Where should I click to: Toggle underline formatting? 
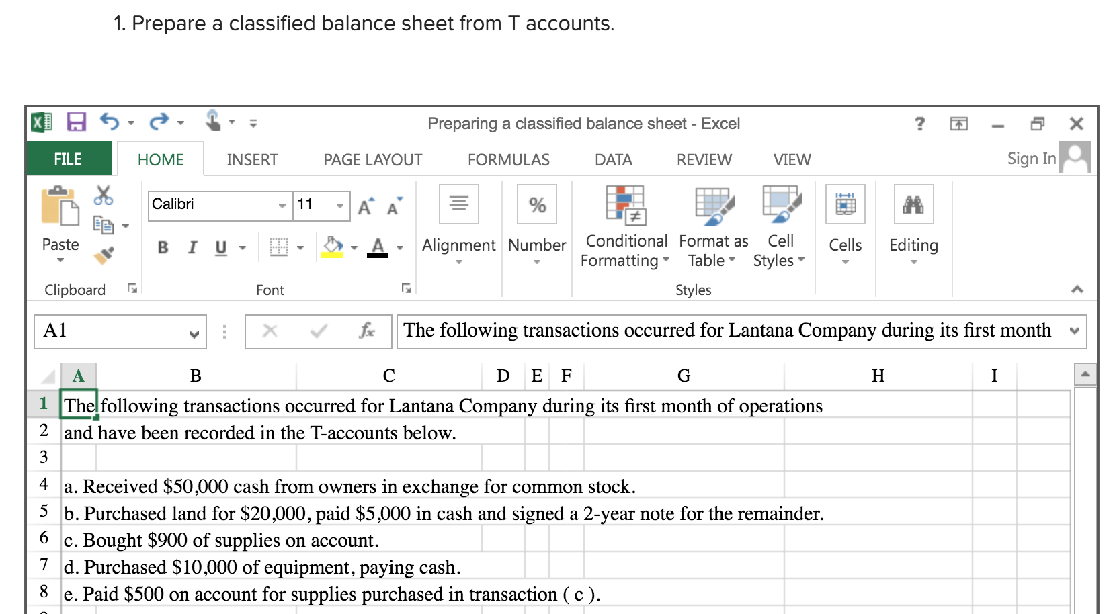[220, 247]
